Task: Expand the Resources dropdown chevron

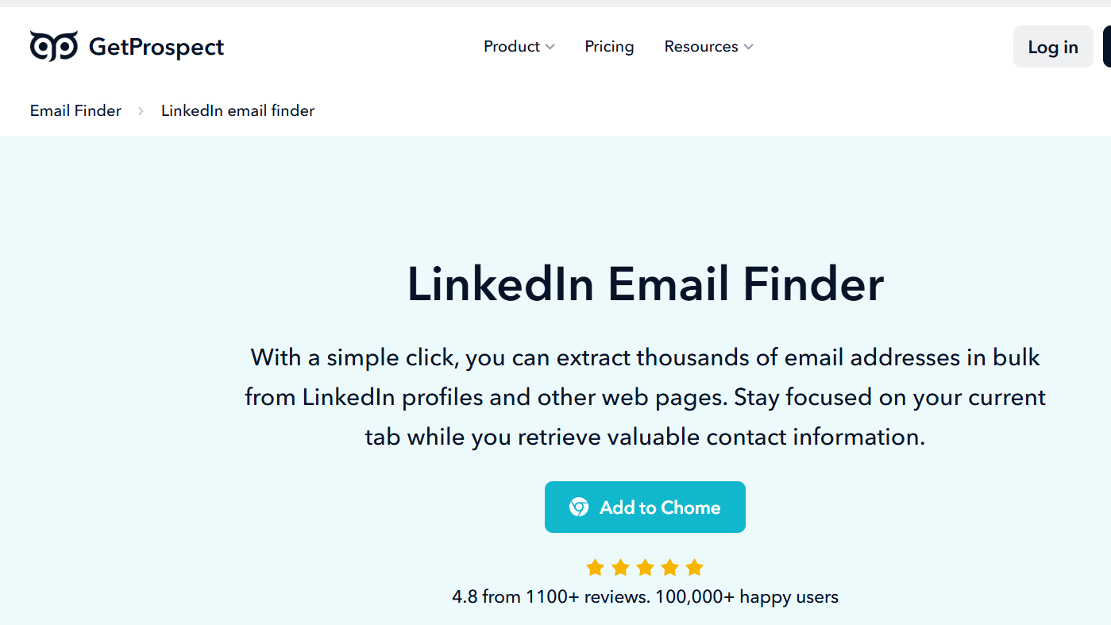Action: click(748, 47)
